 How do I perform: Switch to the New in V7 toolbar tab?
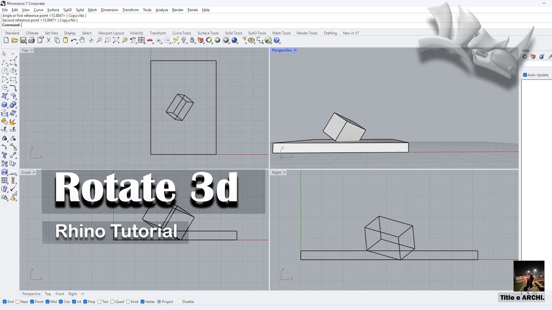(351, 33)
